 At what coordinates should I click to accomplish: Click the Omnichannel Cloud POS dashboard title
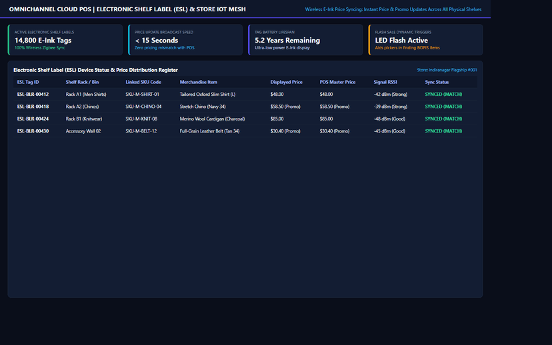click(127, 9)
